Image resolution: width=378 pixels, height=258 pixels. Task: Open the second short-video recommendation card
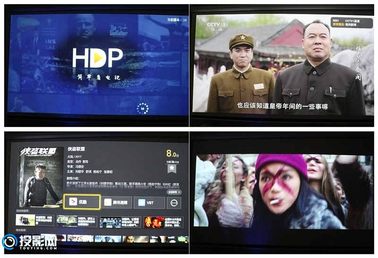pyautogui.click(x=77, y=221)
